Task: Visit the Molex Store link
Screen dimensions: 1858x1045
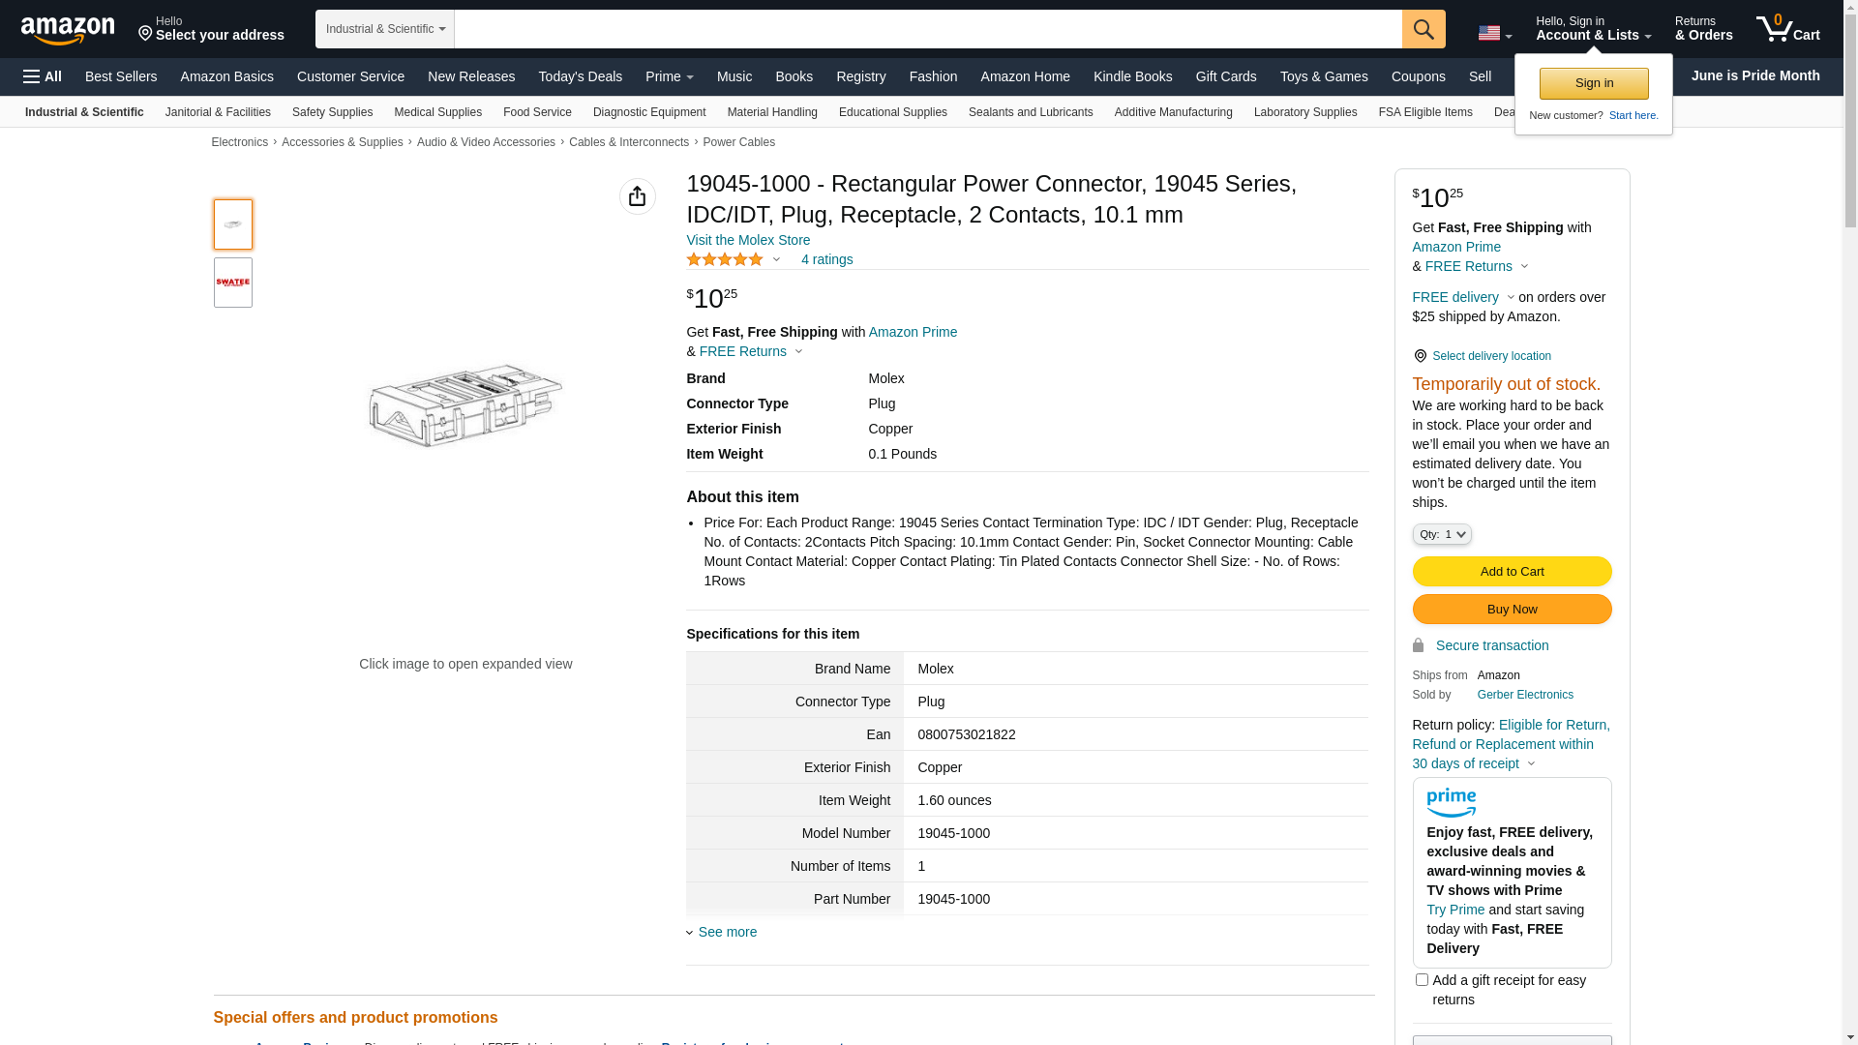Action: (x=748, y=240)
